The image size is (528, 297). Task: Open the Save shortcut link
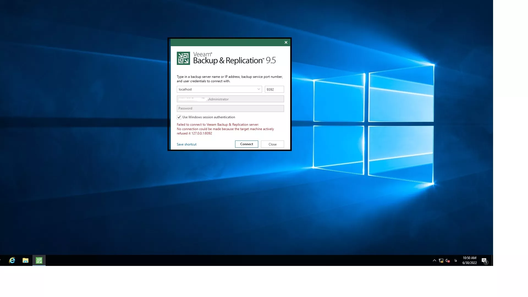[186, 144]
